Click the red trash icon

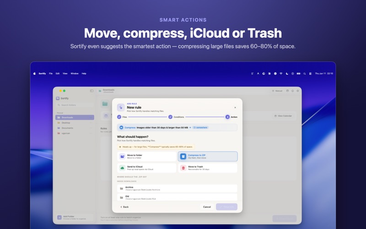point(183,168)
